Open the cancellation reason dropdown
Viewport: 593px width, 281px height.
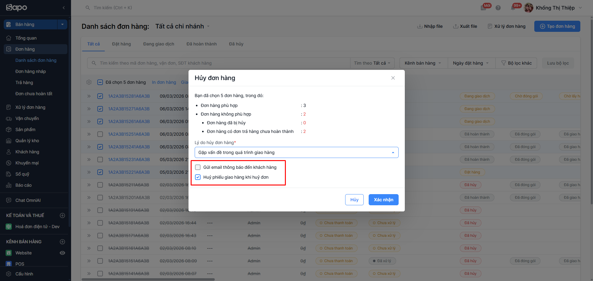(296, 152)
